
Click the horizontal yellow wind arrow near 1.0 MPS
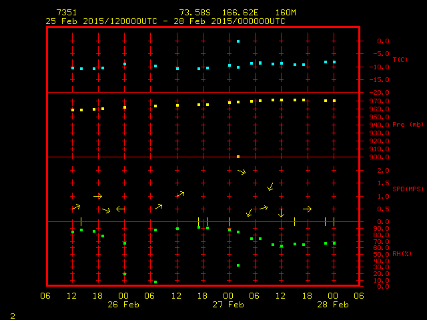tap(98, 196)
